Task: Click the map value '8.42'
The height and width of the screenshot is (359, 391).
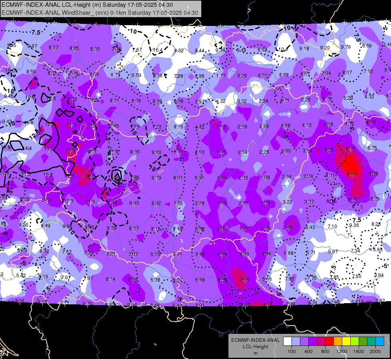Action: coord(156,203)
